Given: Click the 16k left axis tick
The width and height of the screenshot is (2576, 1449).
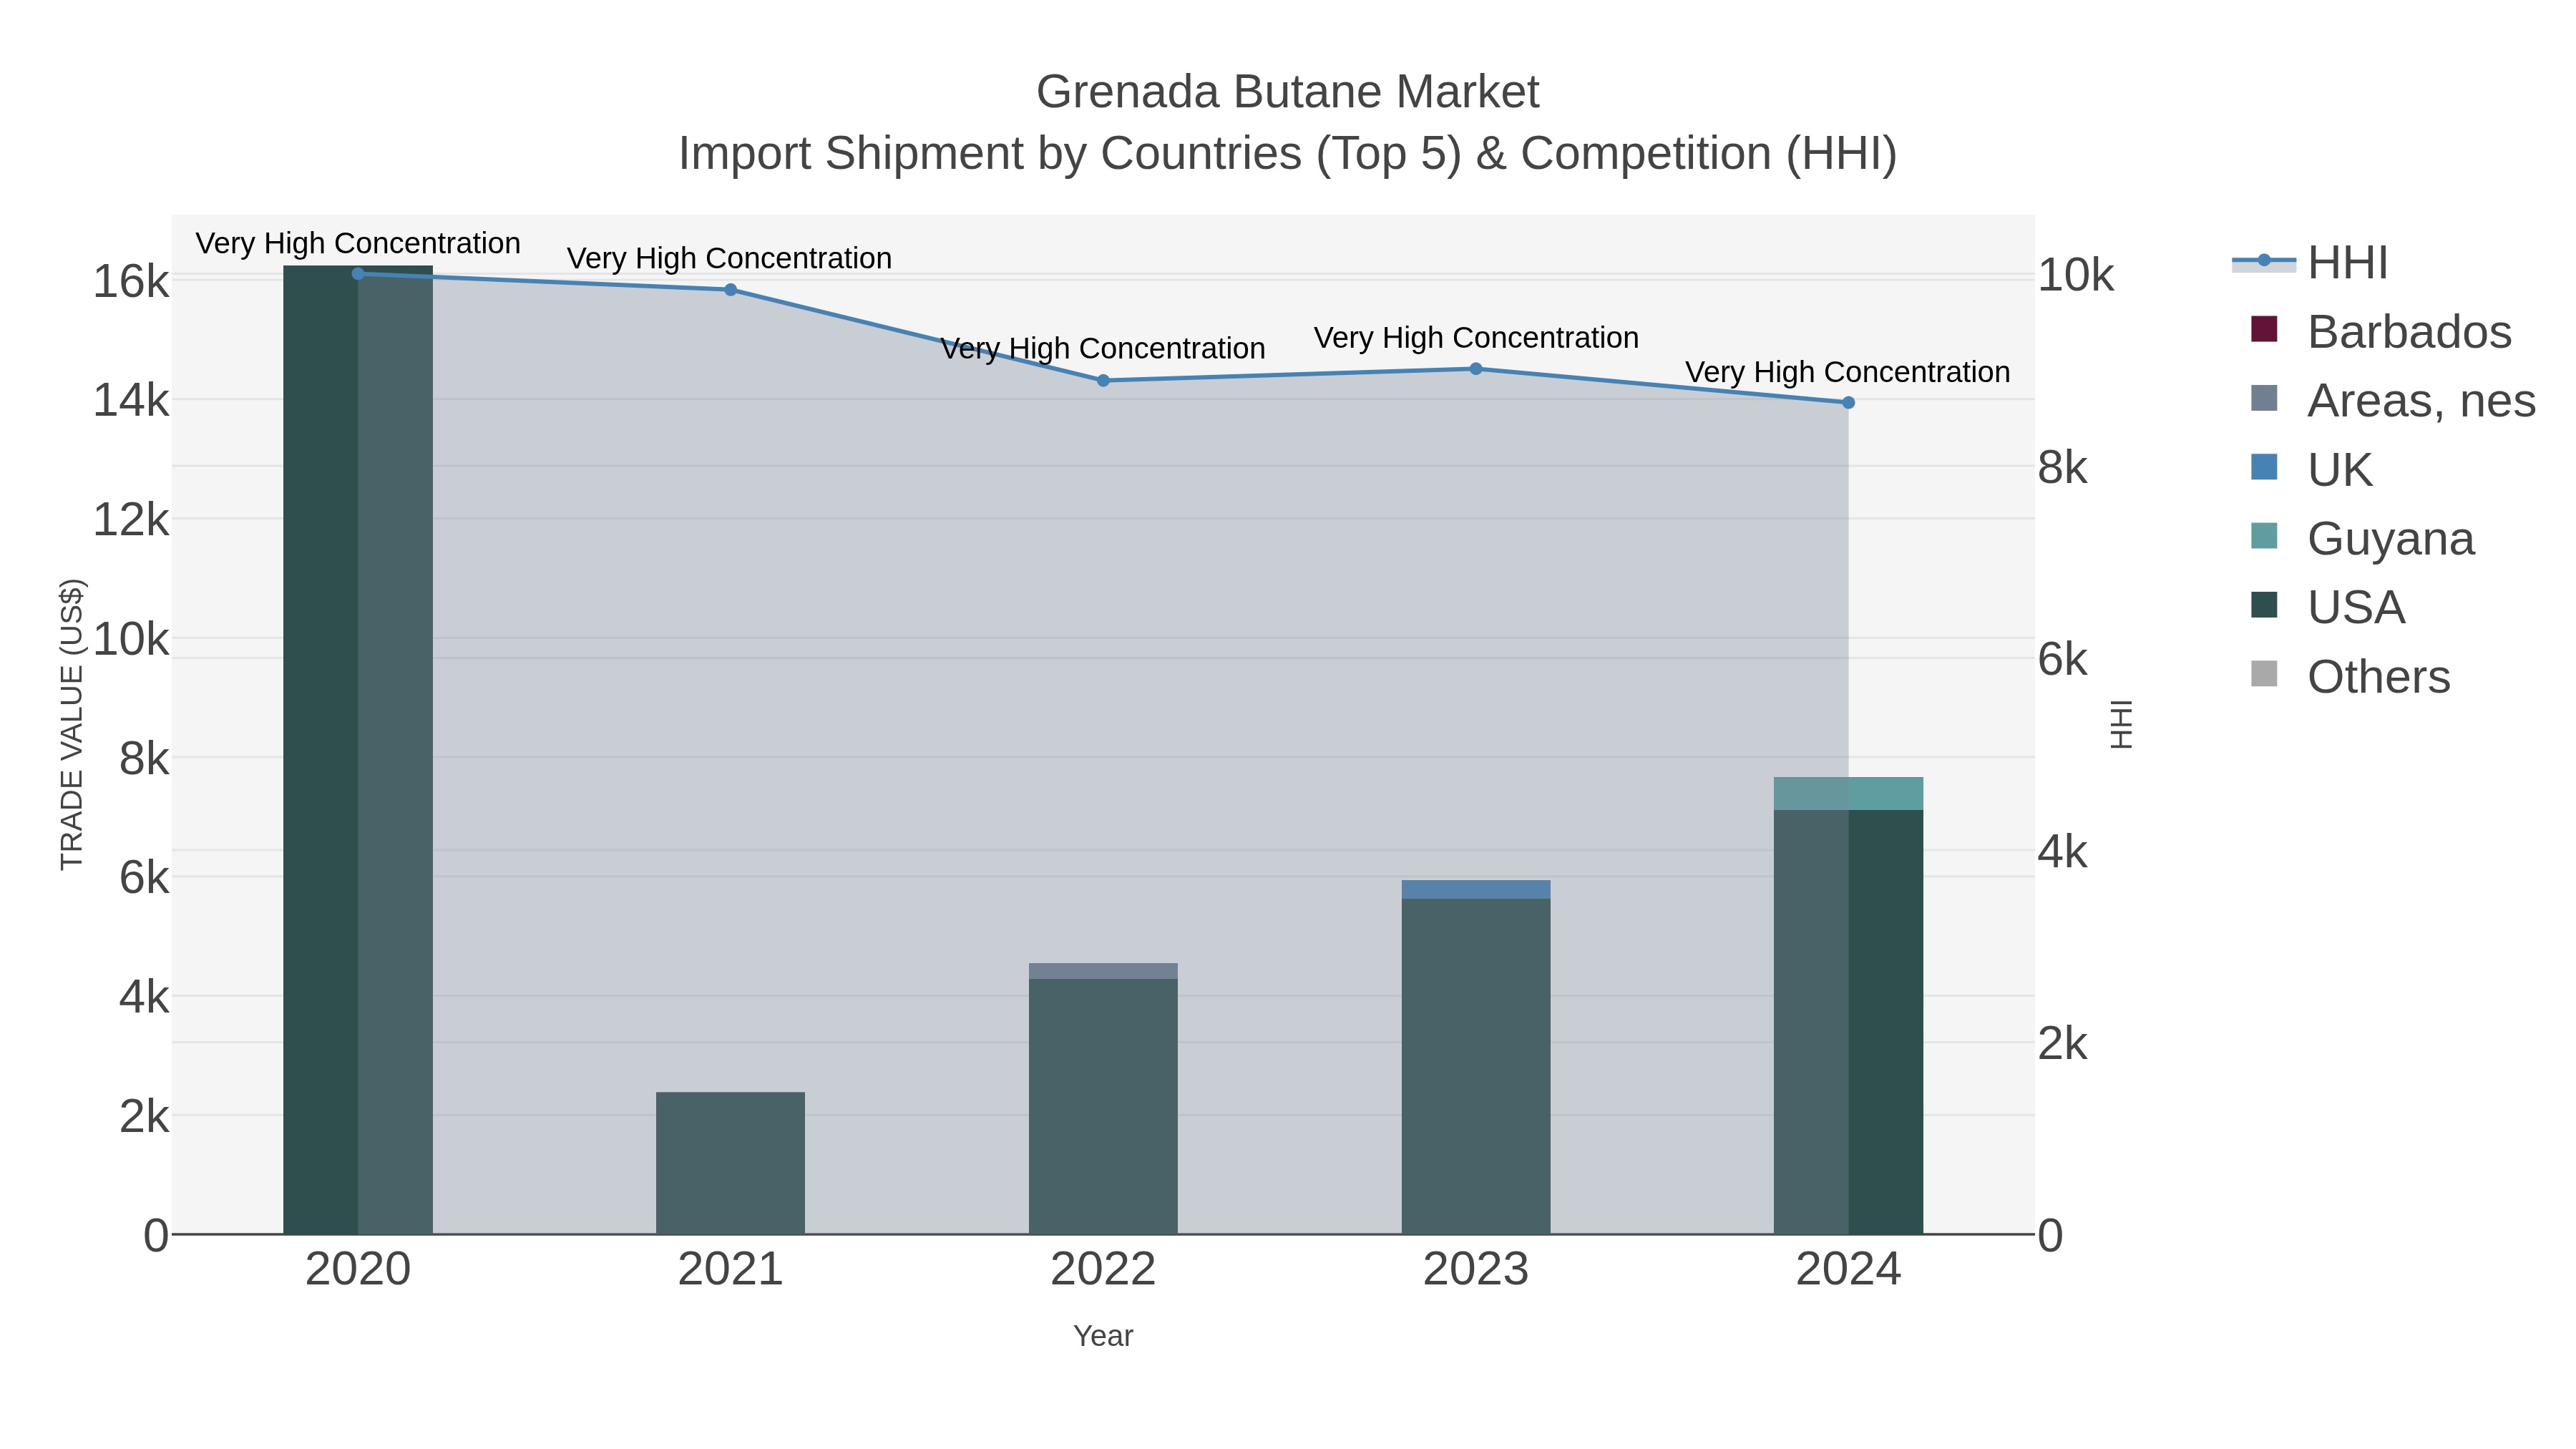Looking at the screenshot, I should [x=131, y=282].
